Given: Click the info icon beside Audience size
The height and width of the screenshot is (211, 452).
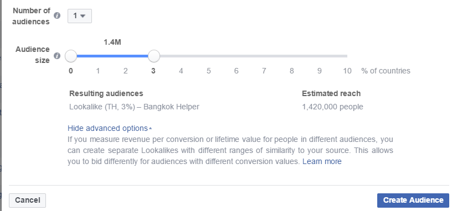Looking at the screenshot, I should [x=57, y=55].
